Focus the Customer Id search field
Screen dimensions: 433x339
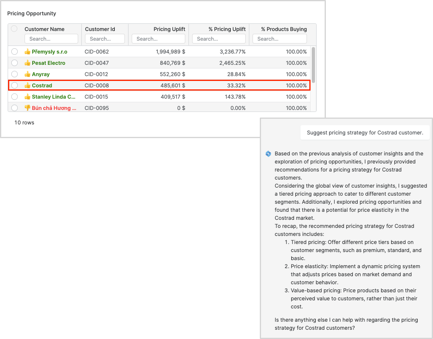(x=105, y=39)
